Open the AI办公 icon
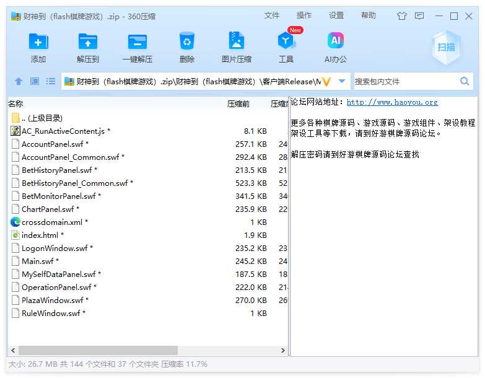Viewport: 485px width, 378px height. (336, 40)
